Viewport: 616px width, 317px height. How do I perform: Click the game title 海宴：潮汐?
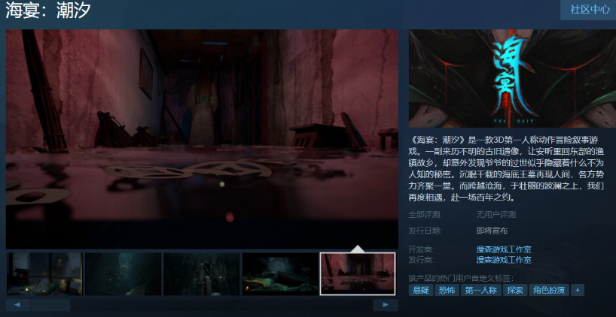[x=48, y=11]
